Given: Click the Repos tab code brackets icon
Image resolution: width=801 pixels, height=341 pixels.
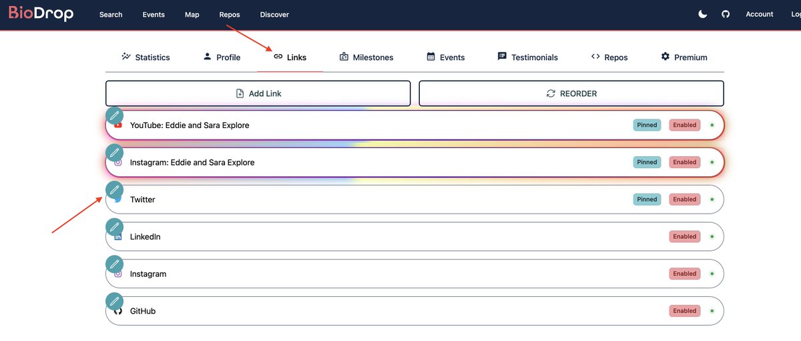Looking at the screenshot, I should [x=595, y=57].
